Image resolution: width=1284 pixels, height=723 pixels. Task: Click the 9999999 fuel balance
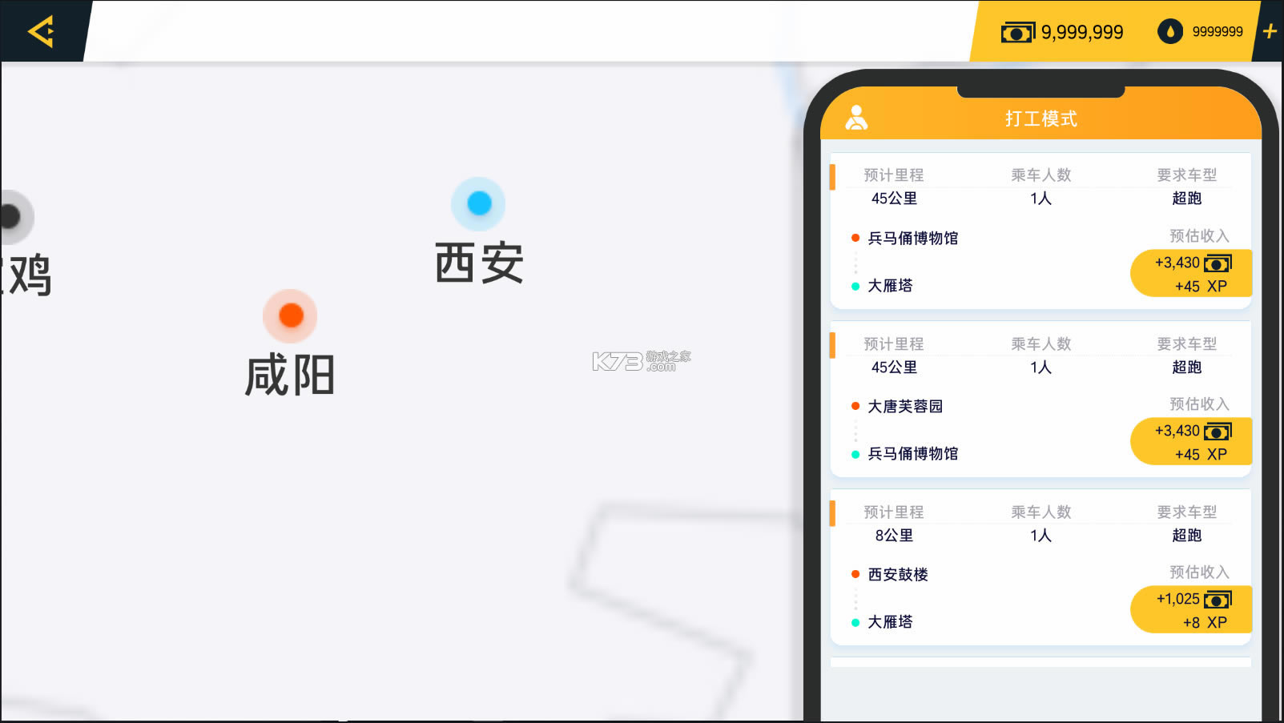tap(1217, 32)
